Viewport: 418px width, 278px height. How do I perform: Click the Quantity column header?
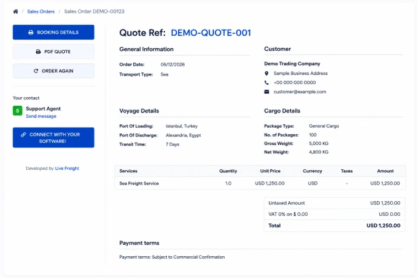pos(228,171)
